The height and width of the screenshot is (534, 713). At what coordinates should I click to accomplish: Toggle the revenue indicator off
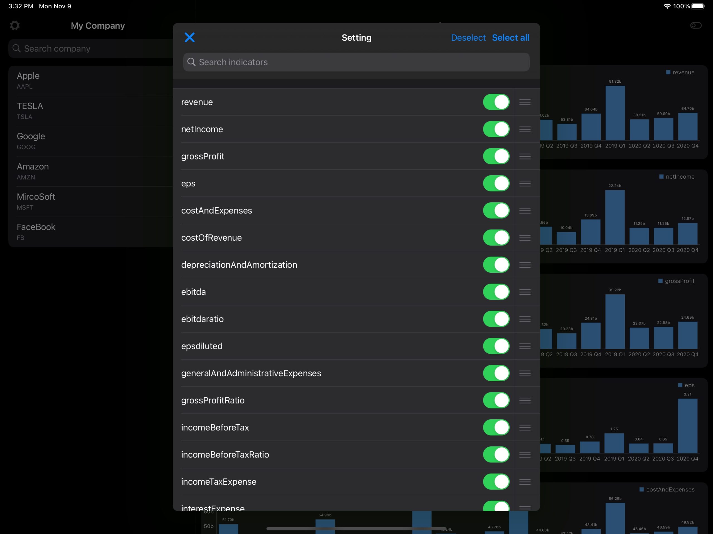496,102
